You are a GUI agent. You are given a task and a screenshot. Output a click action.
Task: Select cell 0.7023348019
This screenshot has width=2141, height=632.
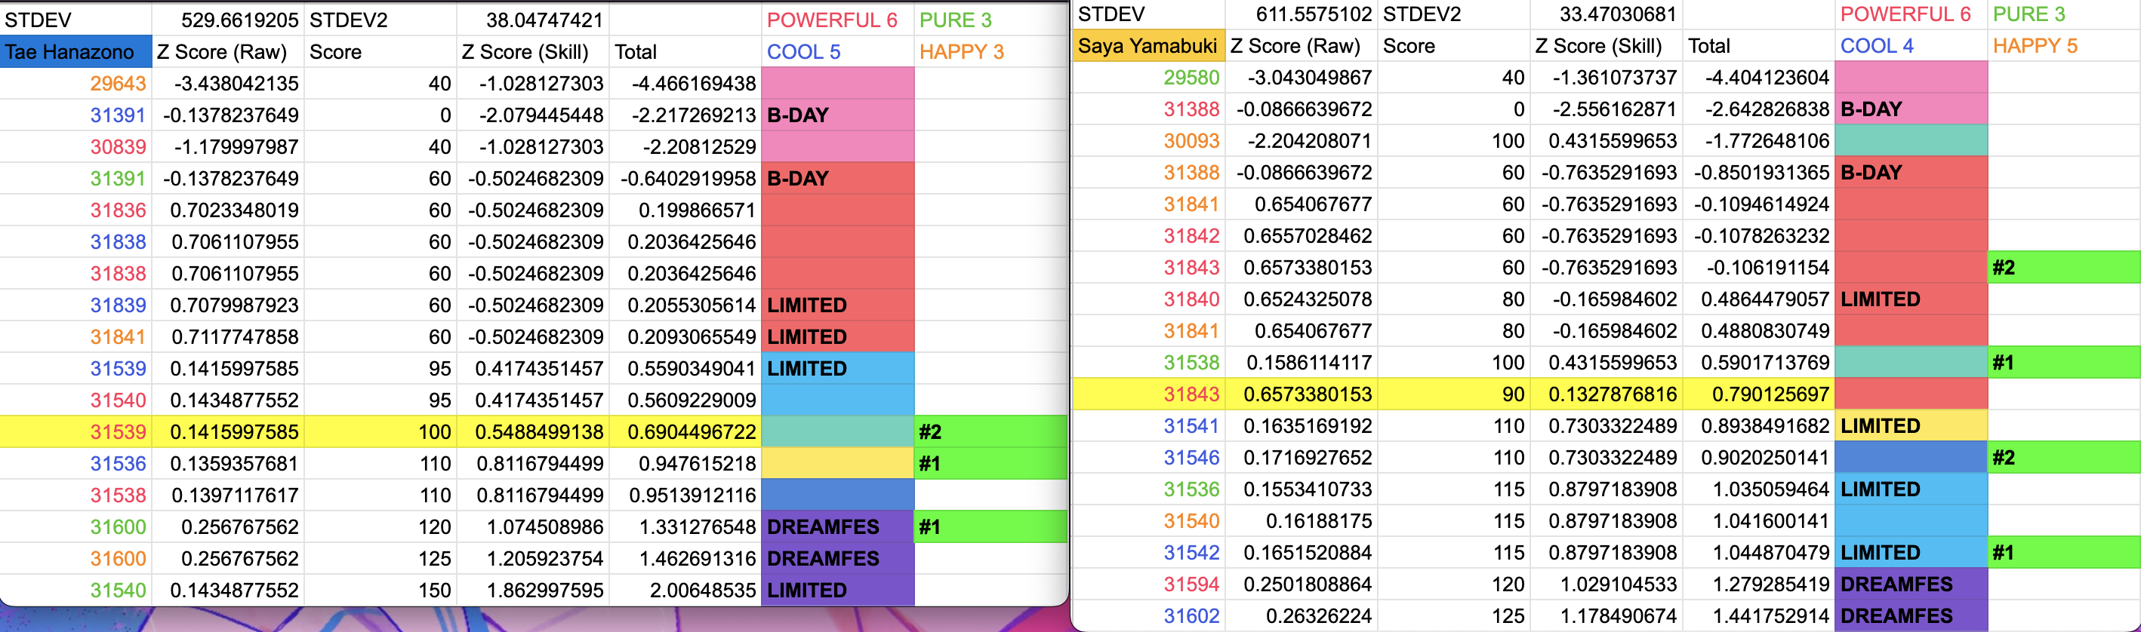[228, 210]
